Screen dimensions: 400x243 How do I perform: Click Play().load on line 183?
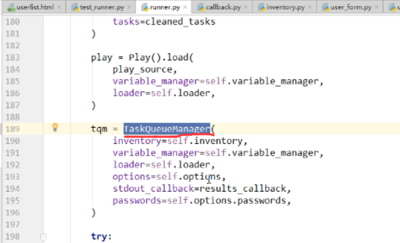(159, 58)
